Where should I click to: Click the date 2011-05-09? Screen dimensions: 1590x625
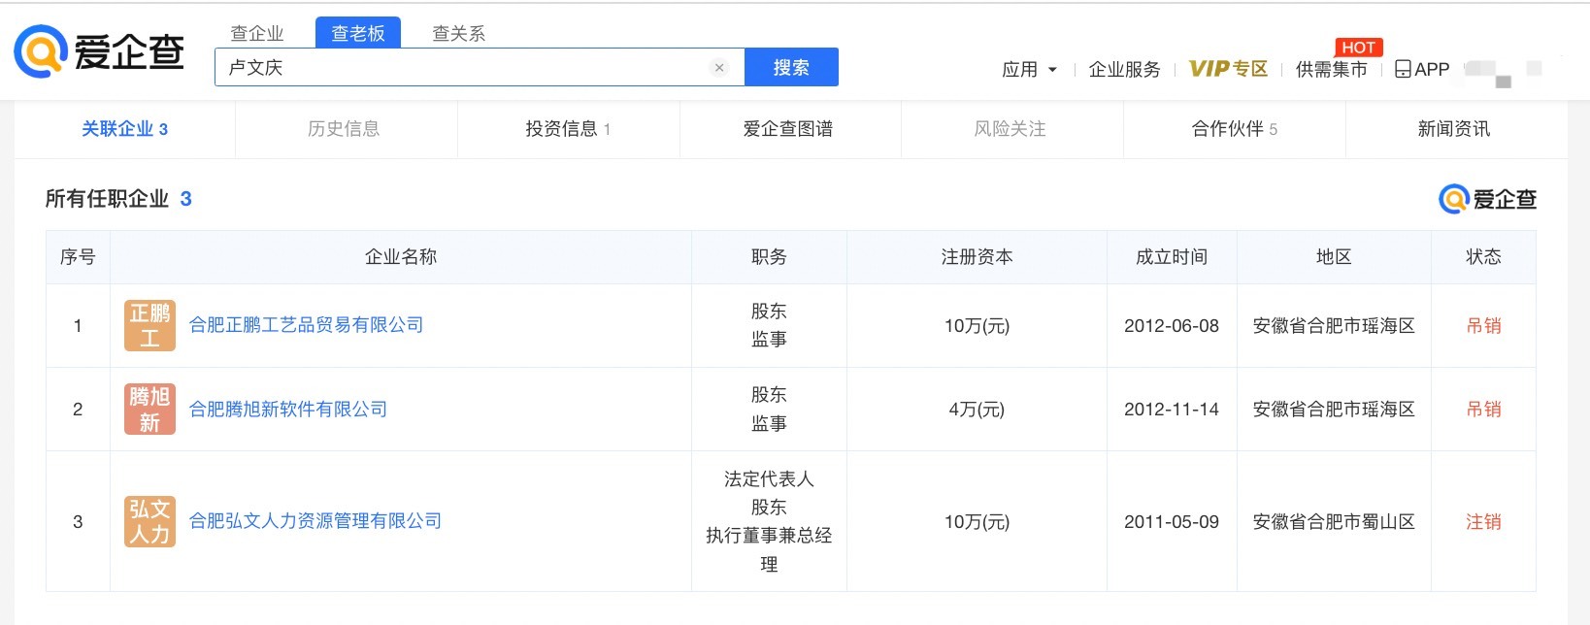click(x=1172, y=522)
